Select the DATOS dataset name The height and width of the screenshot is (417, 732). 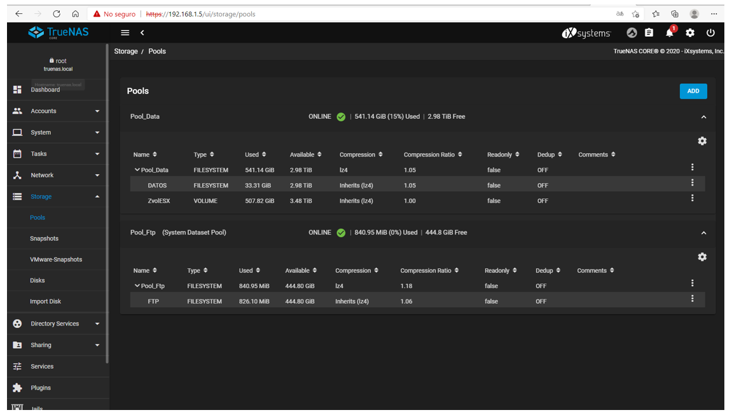tap(157, 185)
